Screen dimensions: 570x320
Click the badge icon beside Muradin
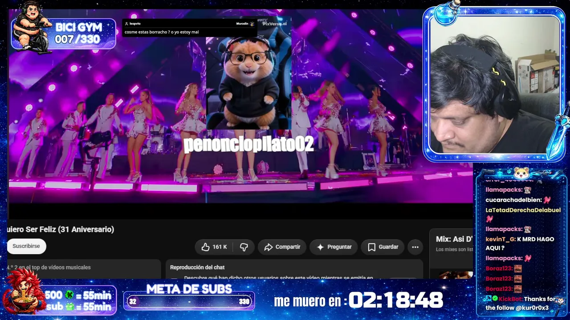coord(252,24)
